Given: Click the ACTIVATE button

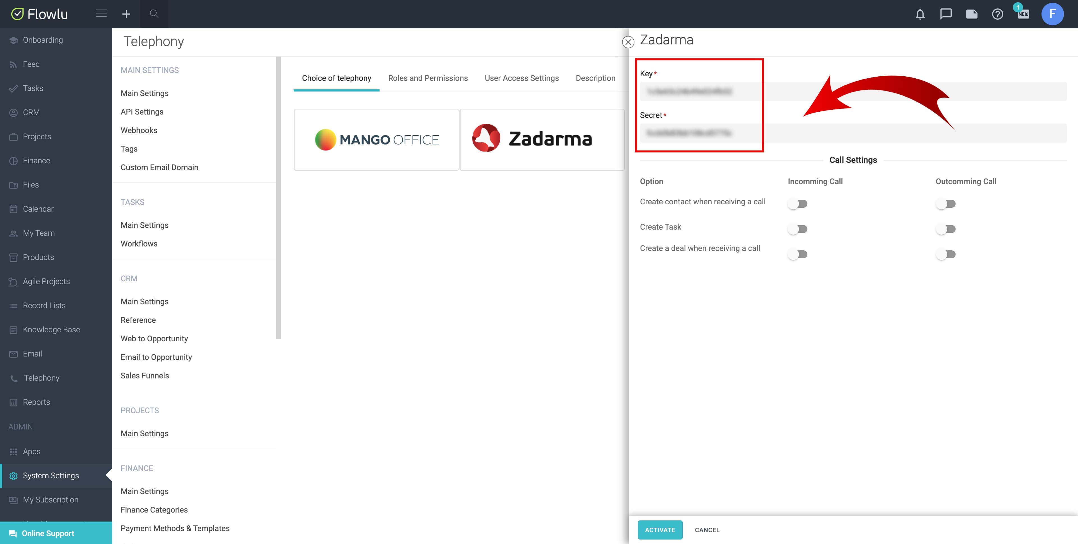Looking at the screenshot, I should click(x=660, y=529).
